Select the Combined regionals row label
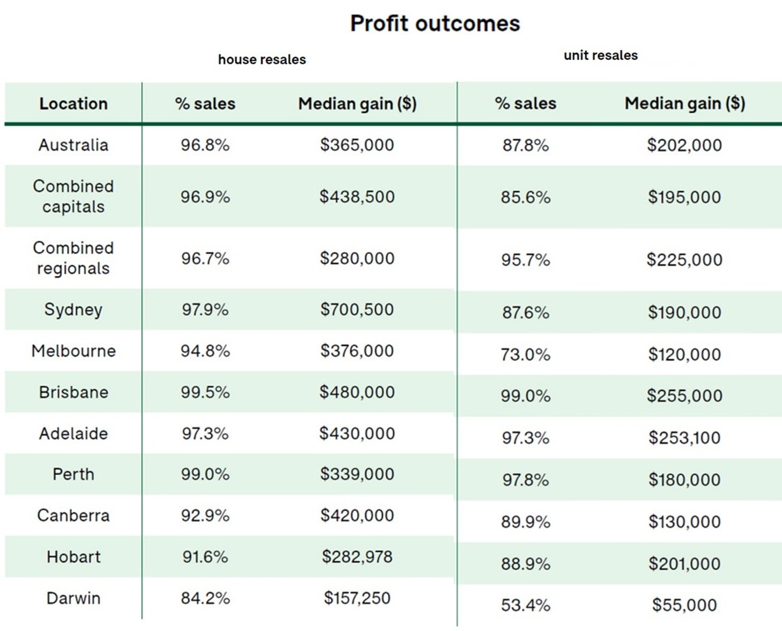Image resolution: width=782 pixels, height=631 pixels. tap(73, 258)
